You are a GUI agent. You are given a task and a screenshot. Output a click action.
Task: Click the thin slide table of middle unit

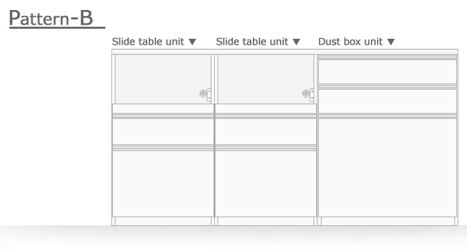tap(266, 108)
